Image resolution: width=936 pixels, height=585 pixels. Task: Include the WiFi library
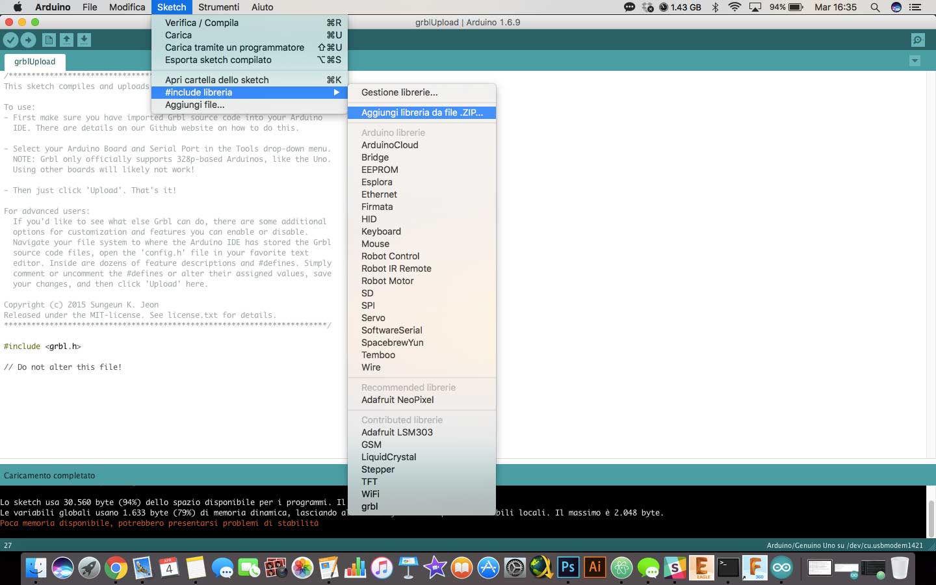pos(422,494)
